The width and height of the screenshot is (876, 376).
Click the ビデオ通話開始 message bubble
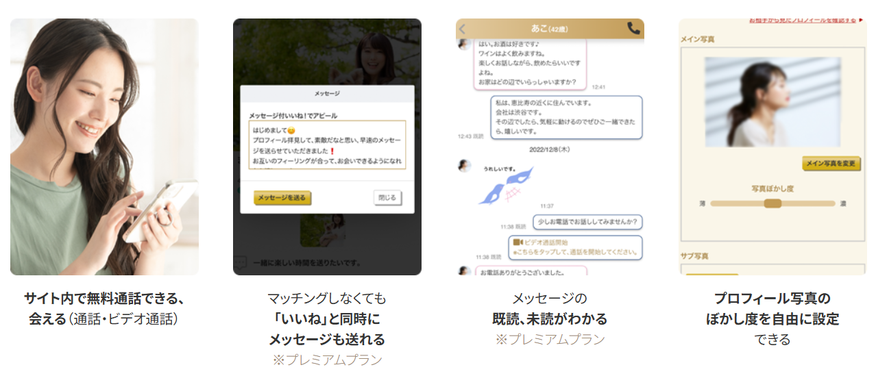coord(575,247)
